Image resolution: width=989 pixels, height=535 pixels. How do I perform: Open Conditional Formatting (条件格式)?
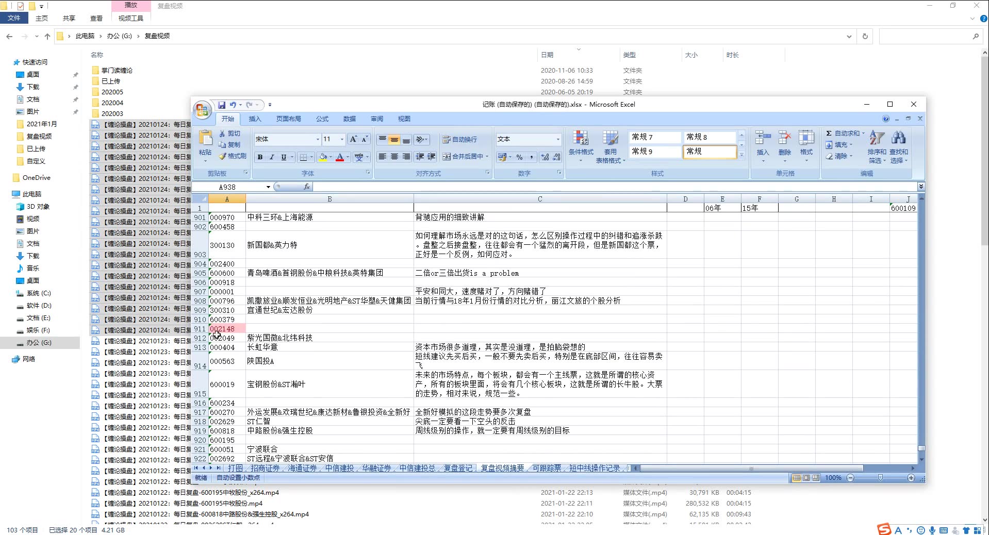coord(581,146)
